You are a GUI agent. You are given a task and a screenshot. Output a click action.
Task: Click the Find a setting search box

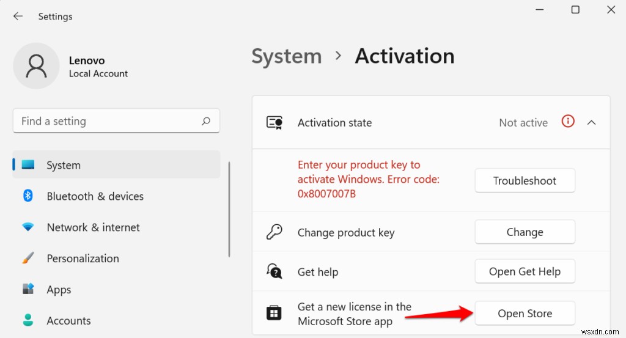pyautogui.click(x=107, y=121)
